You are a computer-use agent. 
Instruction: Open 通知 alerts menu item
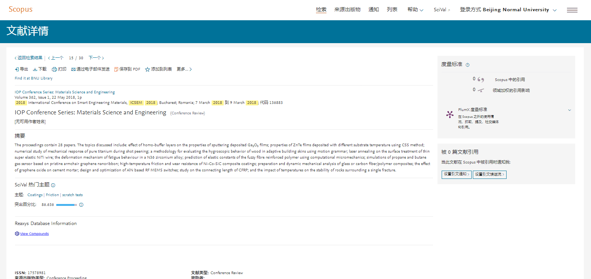pos(374,10)
